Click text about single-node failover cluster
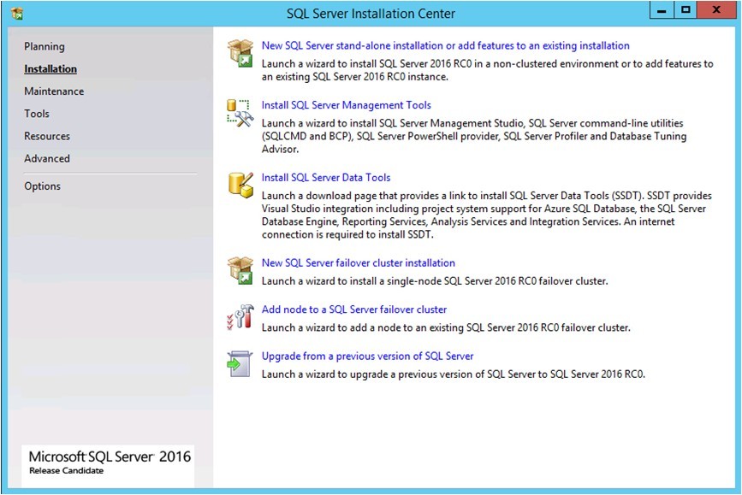The image size is (742, 495). [x=435, y=281]
